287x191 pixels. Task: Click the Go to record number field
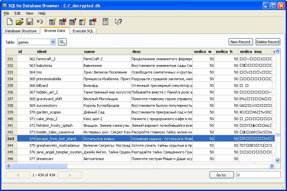point(258,175)
